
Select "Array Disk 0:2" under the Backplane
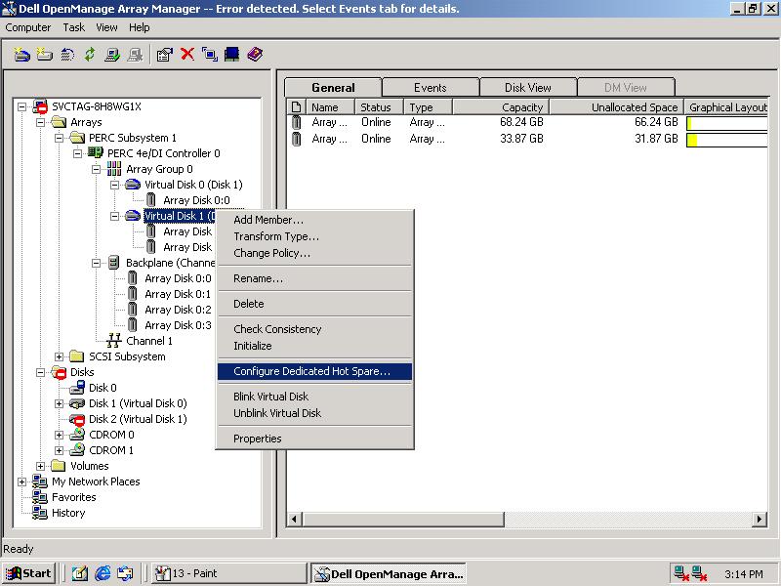click(x=178, y=310)
